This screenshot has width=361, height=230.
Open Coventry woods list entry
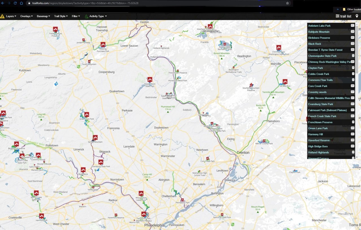coord(331,92)
